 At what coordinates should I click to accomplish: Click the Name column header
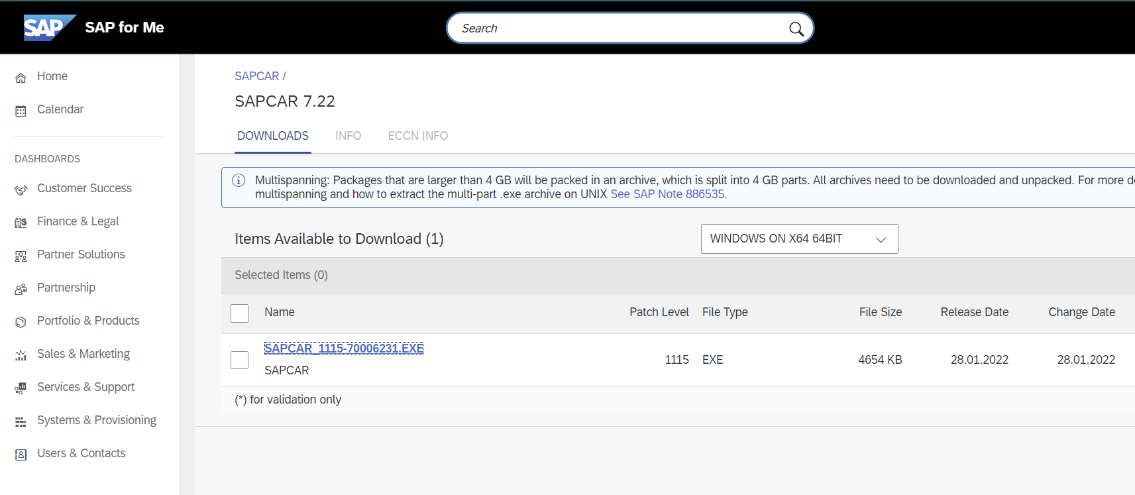click(280, 312)
